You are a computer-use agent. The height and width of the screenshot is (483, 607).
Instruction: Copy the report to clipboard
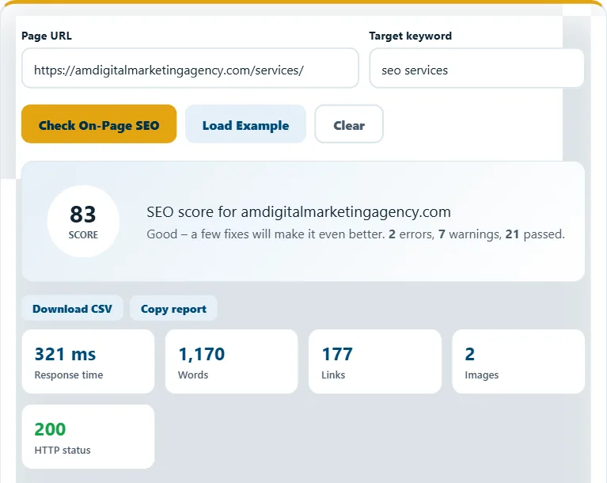tap(173, 308)
